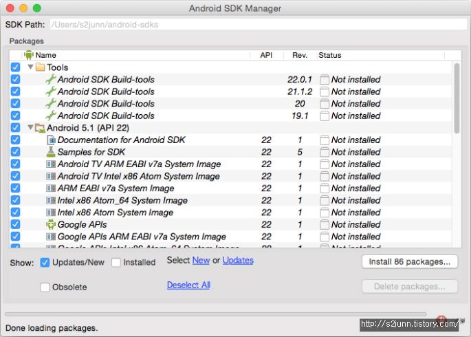This screenshot has height=337, width=471.
Task: Click the Android robot icon in Name header
Action: click(29, 55)
